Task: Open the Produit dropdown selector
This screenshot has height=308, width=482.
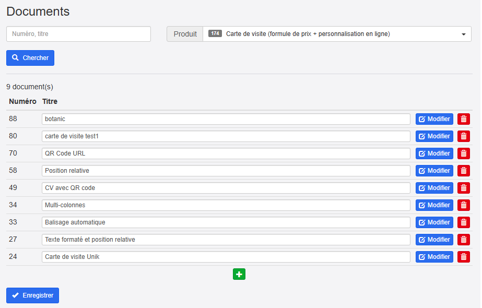Action: [337, 34]
